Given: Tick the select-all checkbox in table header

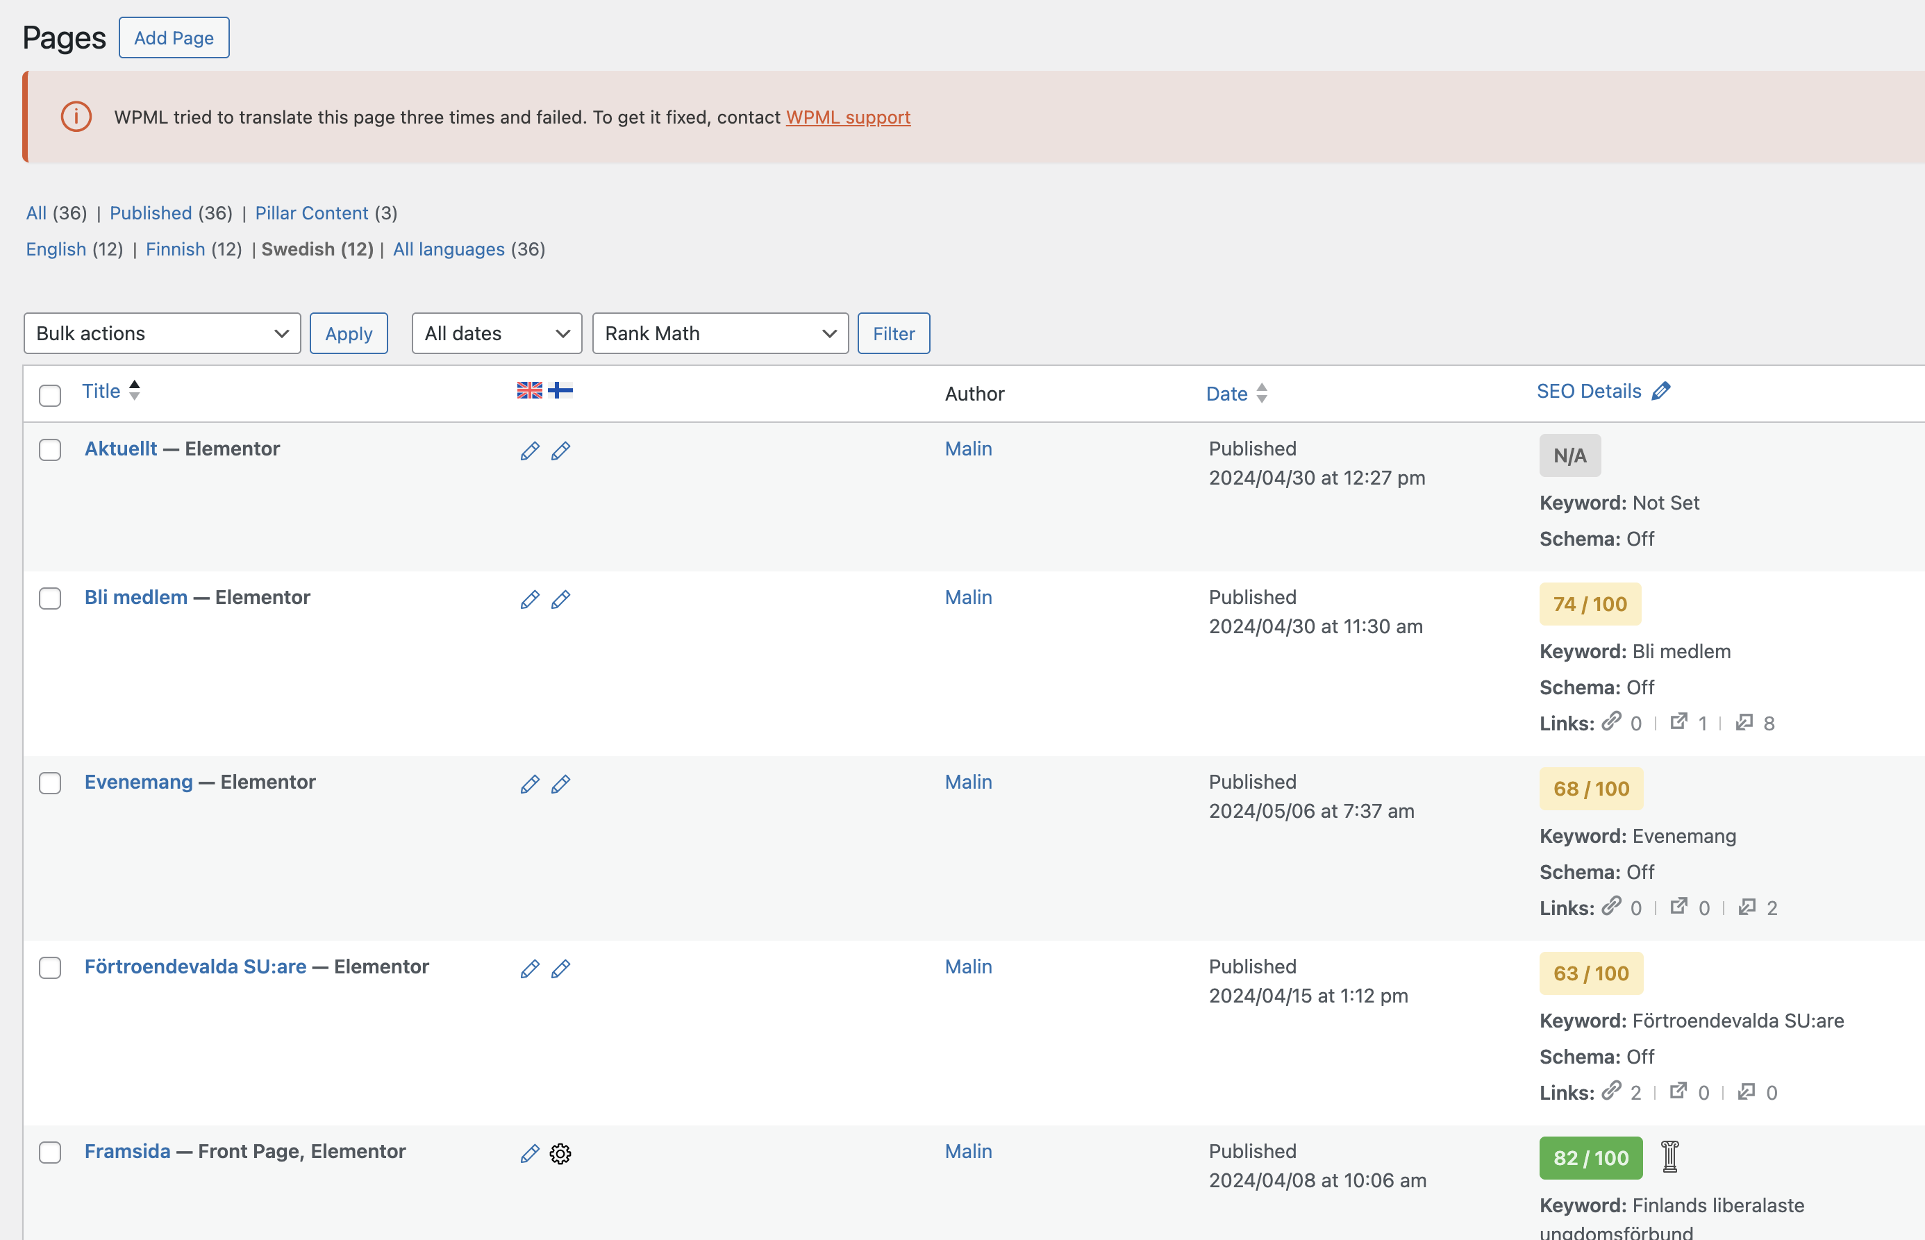Looking at the screenshot, I should [x=50, y=395].
